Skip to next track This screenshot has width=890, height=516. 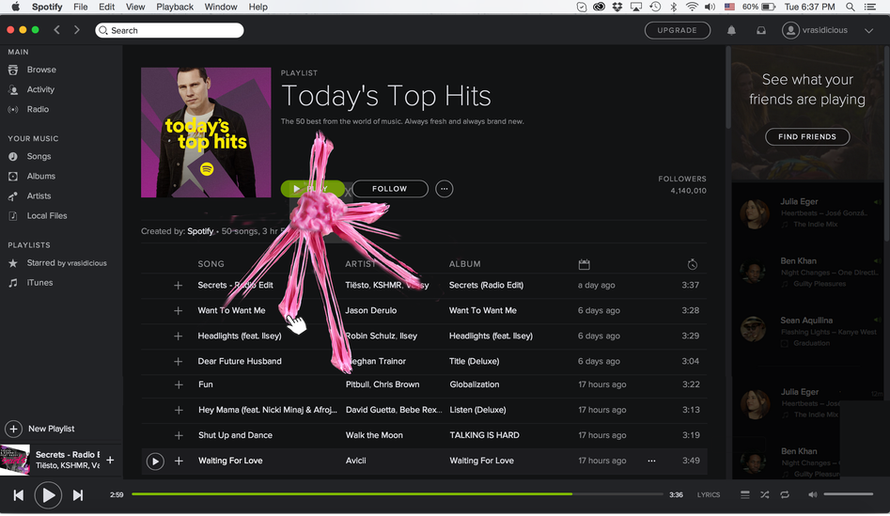78,495
